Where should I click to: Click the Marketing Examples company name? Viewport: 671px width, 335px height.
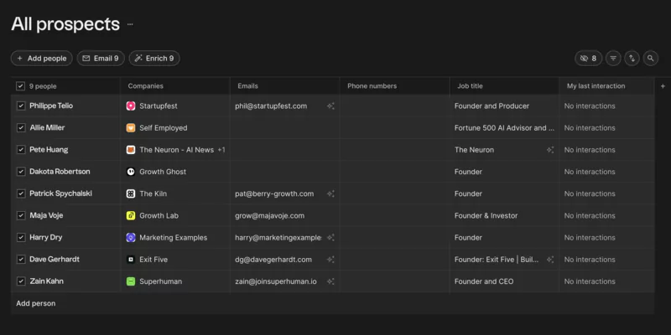(x=174, y=238)
